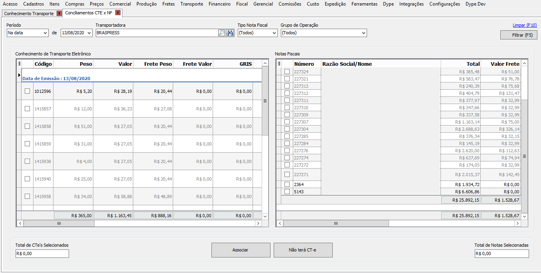Close the Conciliamentos CTE x NF tab
The width and height of the screenshot is (541, 273).
coord(118,13)
